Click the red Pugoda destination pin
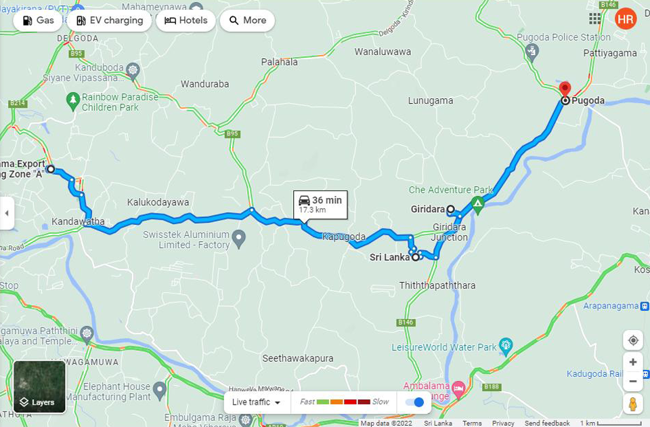Viewport: 650px width, 427px height. [x=565, y=89]
